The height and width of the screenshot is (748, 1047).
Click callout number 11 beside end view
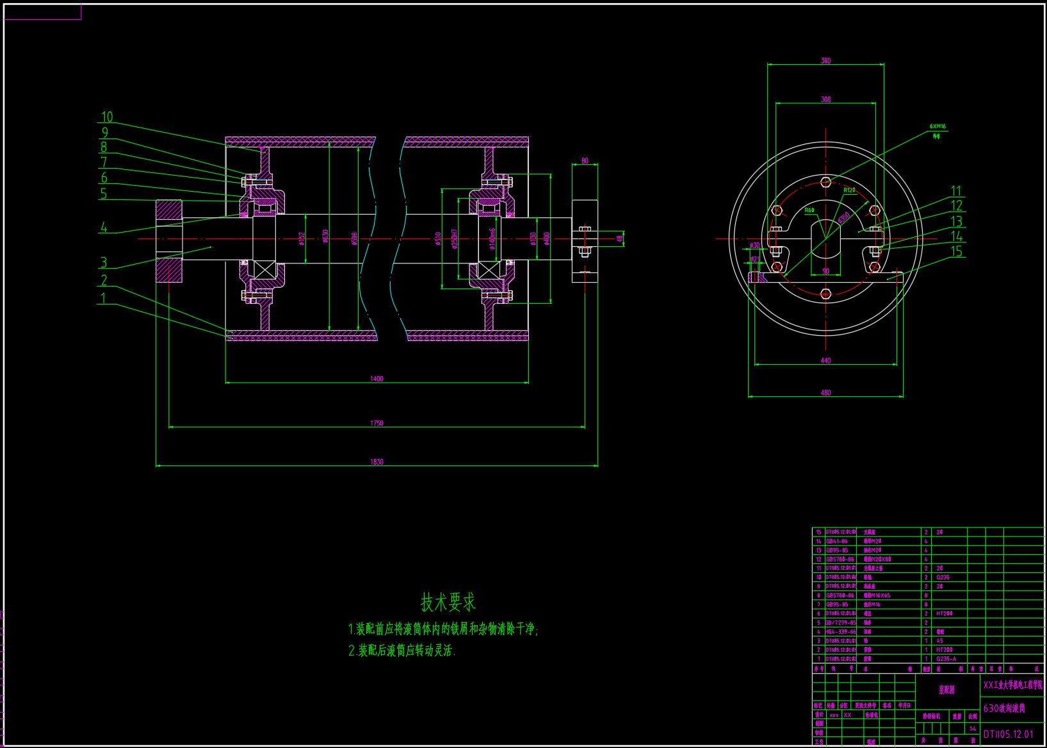[956, 191]
